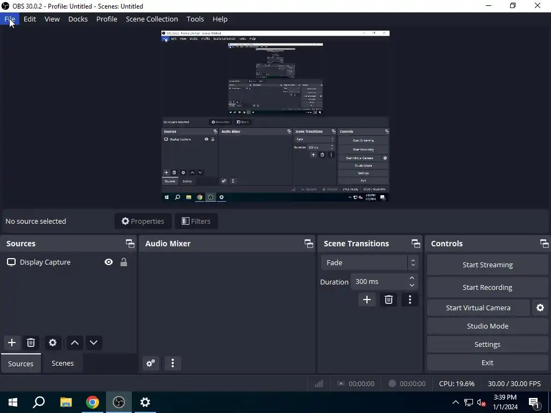Open Google Chrome from taskbar
The image size is (551, 413).
tap(93, 402)
